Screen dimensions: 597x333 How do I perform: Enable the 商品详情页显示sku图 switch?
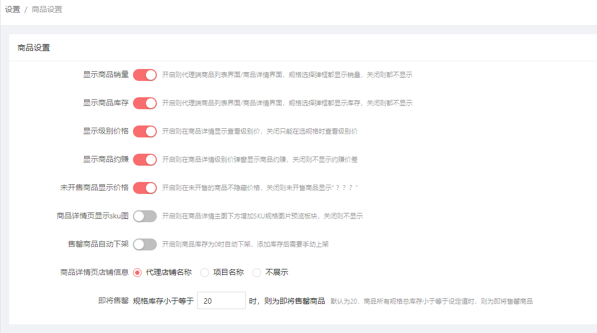pyautogui.click(x=145, y=216)
